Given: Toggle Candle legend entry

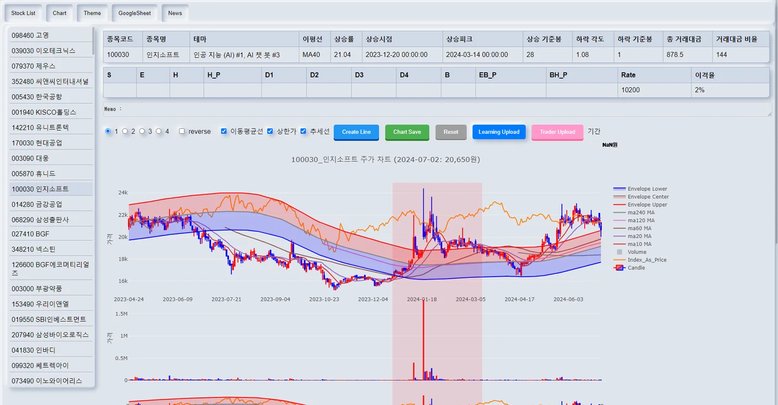Looking at the screenshot, I should (x=629, y=267).
